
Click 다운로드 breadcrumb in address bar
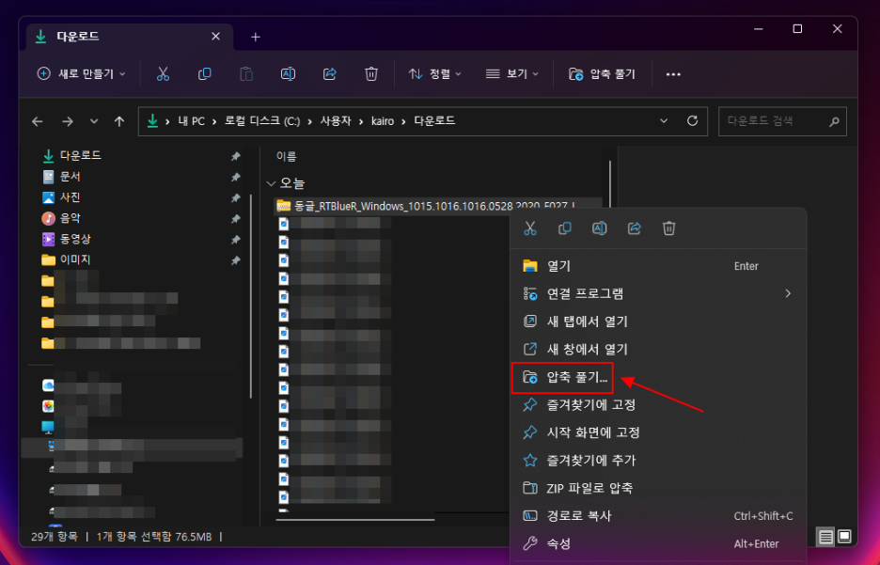coord(434,121)
